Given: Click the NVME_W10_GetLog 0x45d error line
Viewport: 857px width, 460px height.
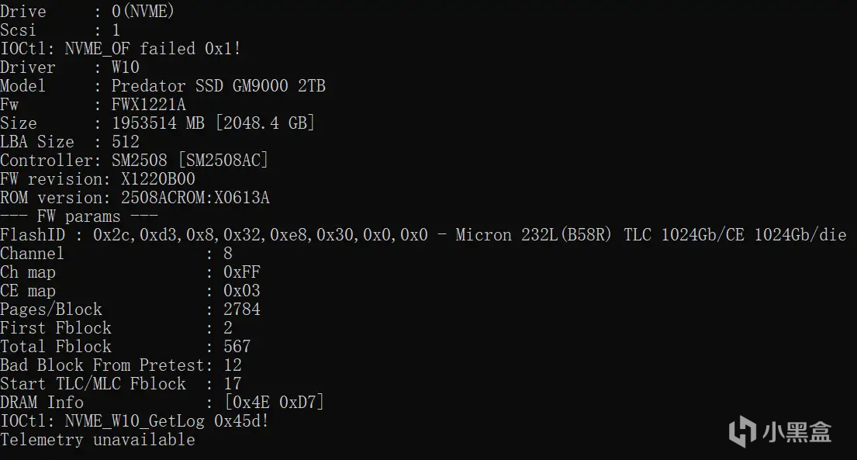Looking at the screenshot, I should click(x=134, y=420).
